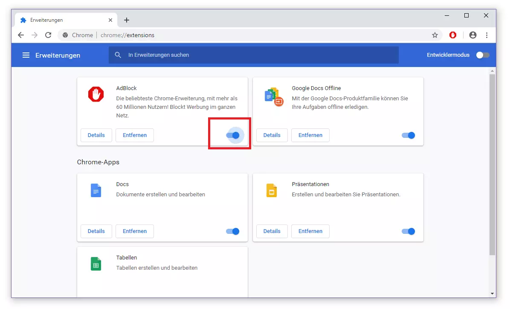Open Details for Präsentationen
510x309 pixels.
272,231
